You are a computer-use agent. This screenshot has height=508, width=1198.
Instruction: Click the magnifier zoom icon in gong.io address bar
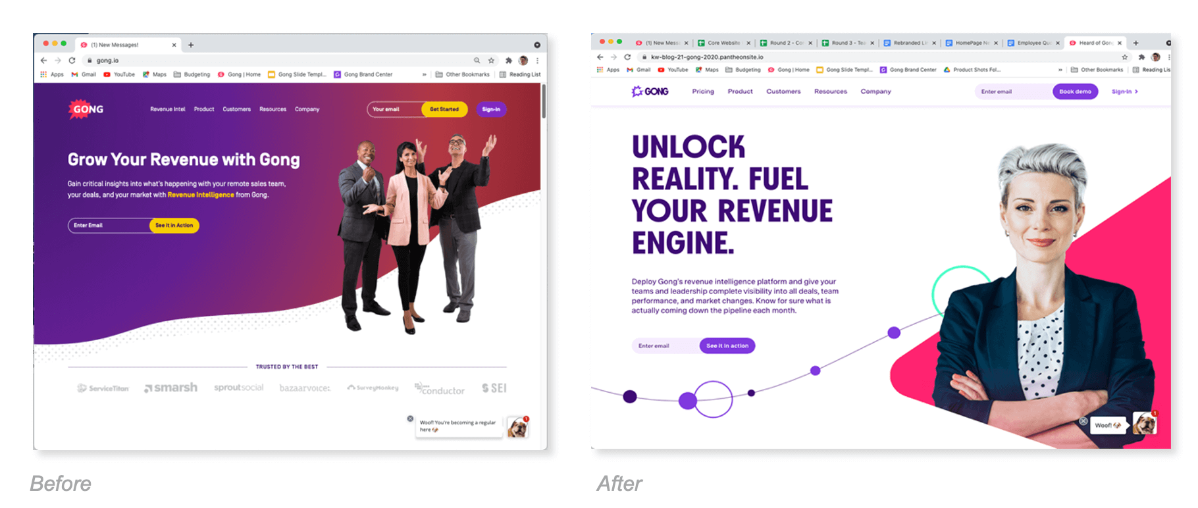tap(477, 61)
